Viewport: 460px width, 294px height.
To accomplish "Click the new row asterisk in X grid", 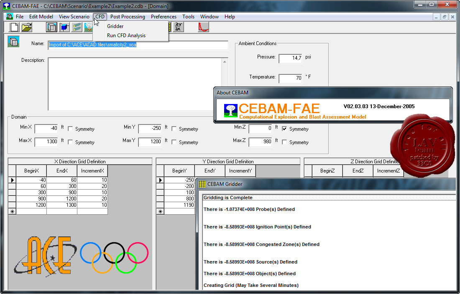I will click(12, 211).
